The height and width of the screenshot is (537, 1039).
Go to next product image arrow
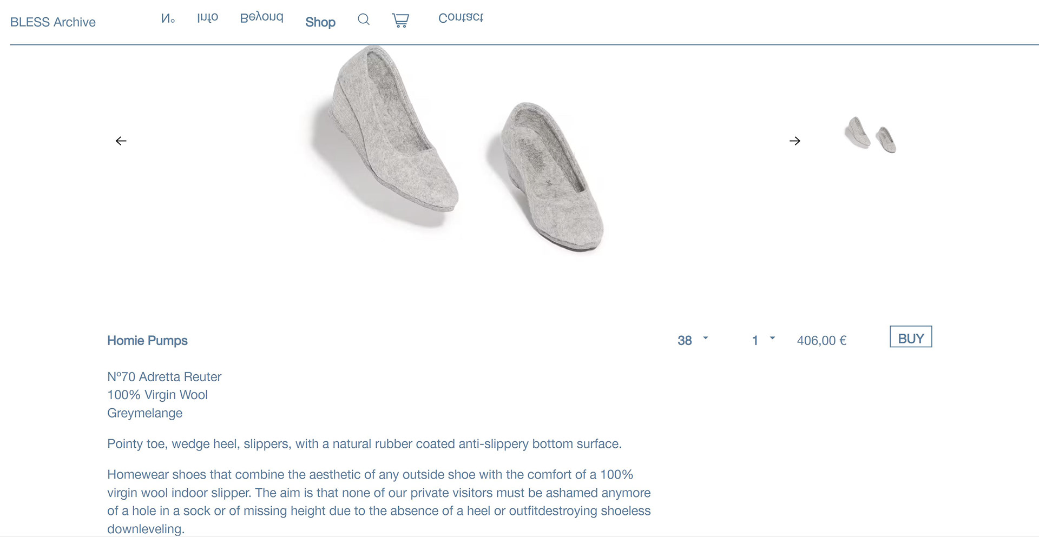coord(794,141)
